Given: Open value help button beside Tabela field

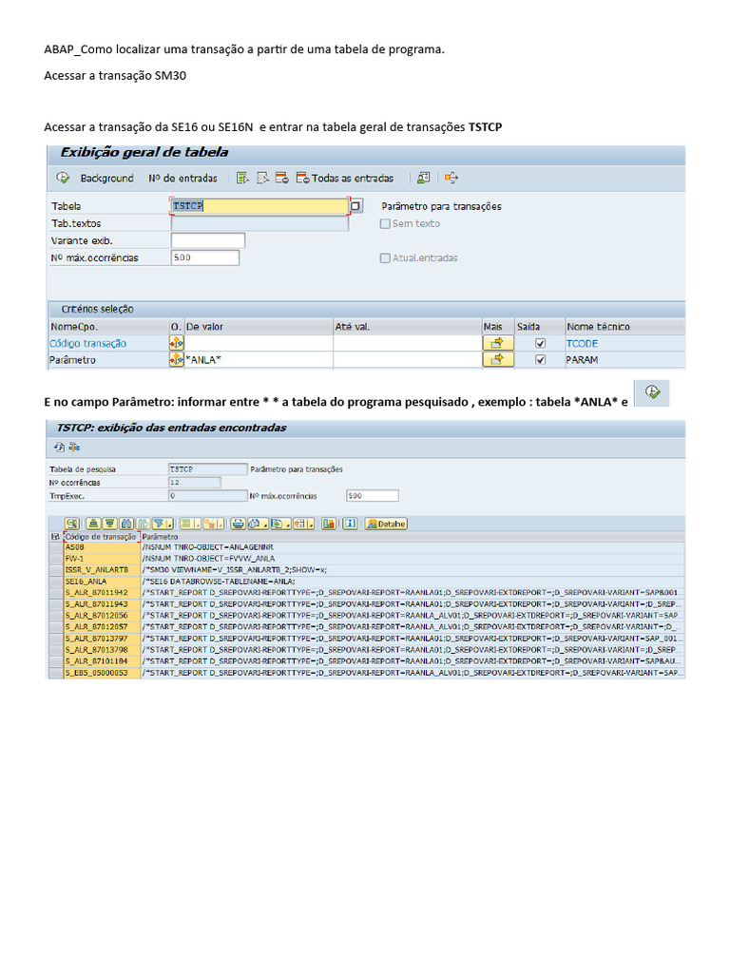Looking at the screenshot, I should [x=355, y=206].
